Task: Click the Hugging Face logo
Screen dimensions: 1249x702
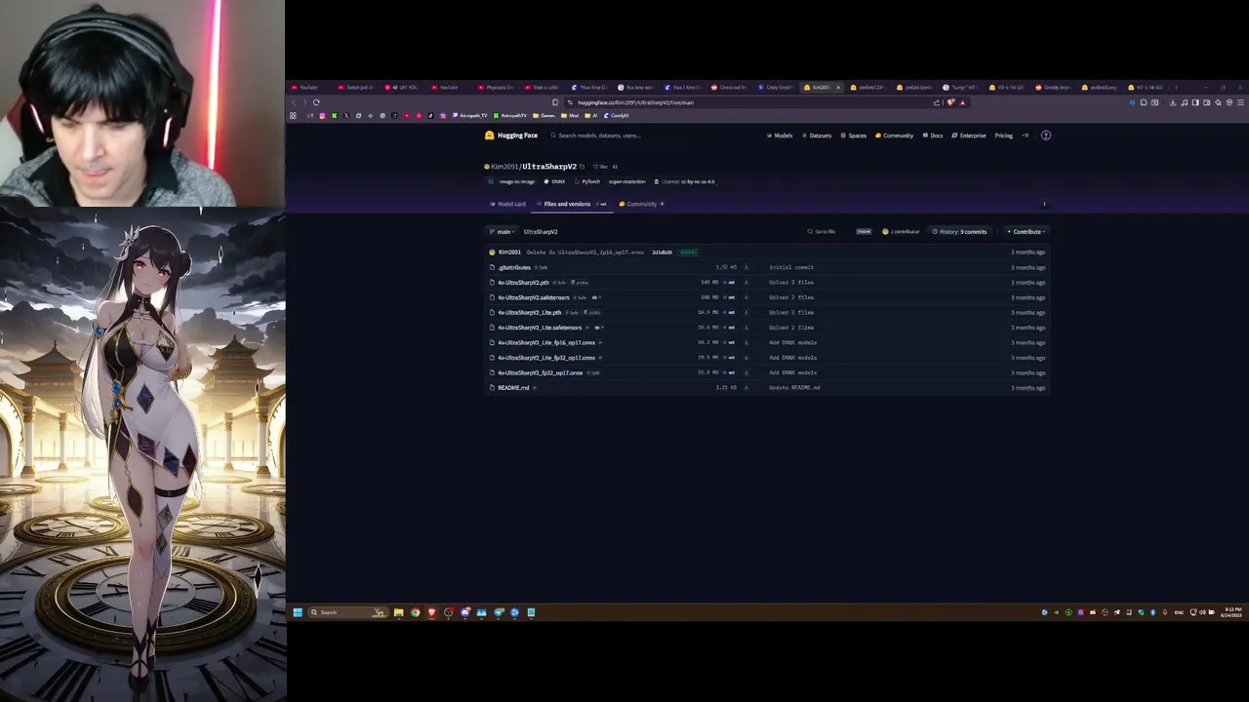Action: (x=513, y=136)
